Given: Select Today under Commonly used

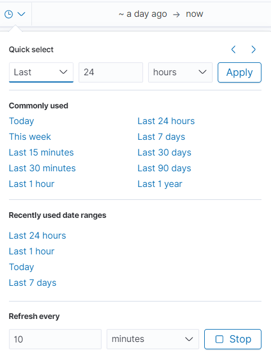Looking at the screenshot, I should [21, 121].
